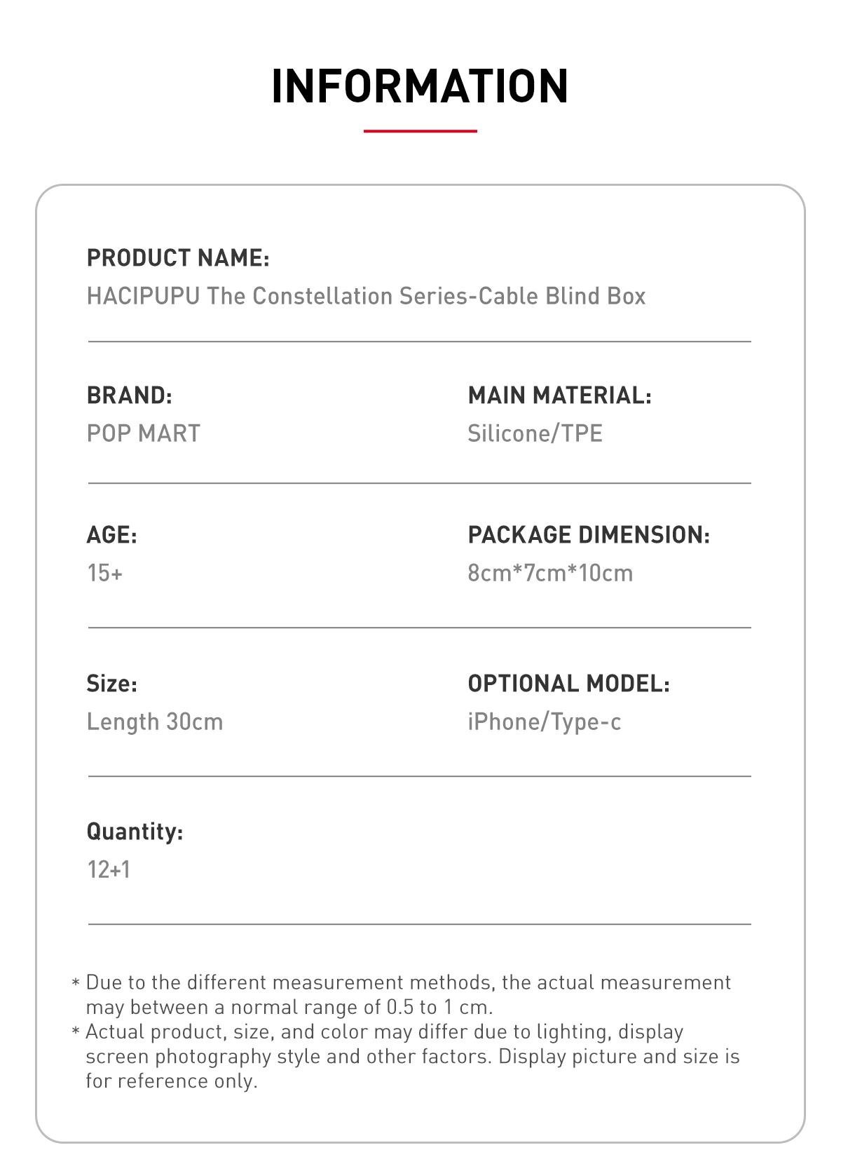Image resolution: width=841 pixels, height=1164 pixels.
Task: Click HACIPUPU The Constellation Series-Cable Blind Box text
Action: [366, 296]
